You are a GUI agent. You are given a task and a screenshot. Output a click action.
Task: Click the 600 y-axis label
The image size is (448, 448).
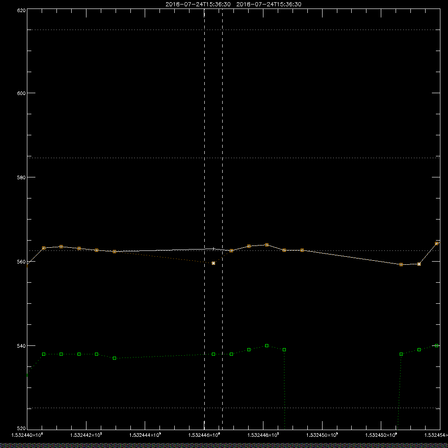tap(22, 93)
